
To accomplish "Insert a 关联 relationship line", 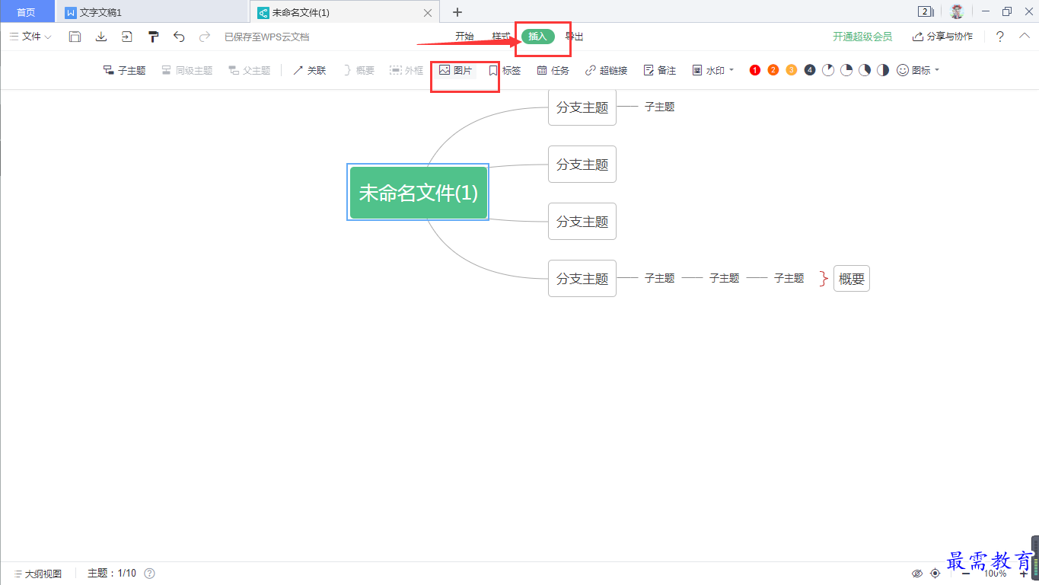I will 309,70.
